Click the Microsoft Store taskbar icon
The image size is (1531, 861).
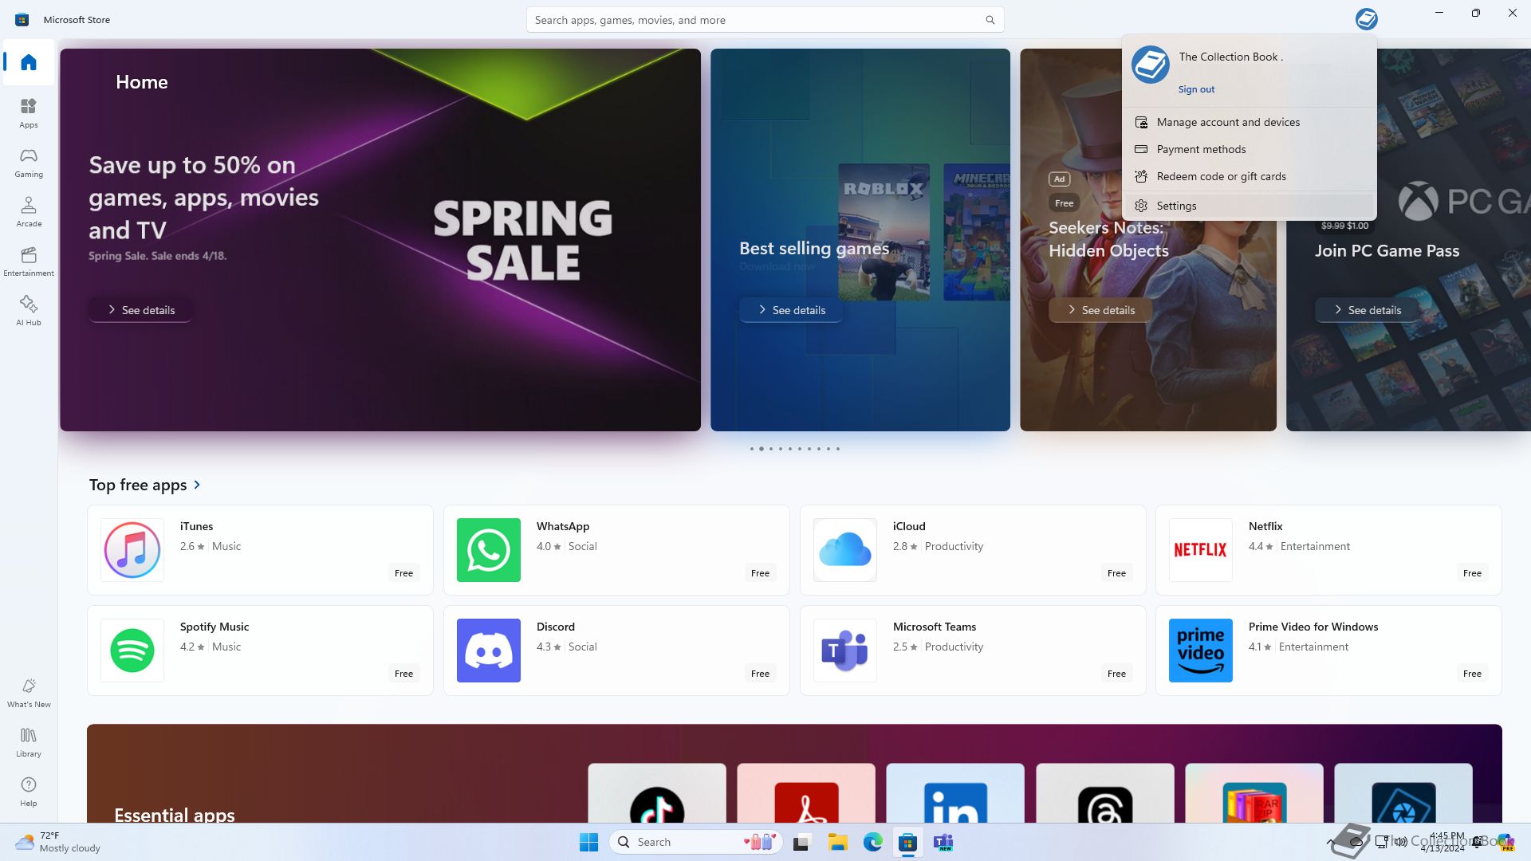(907, 842)
